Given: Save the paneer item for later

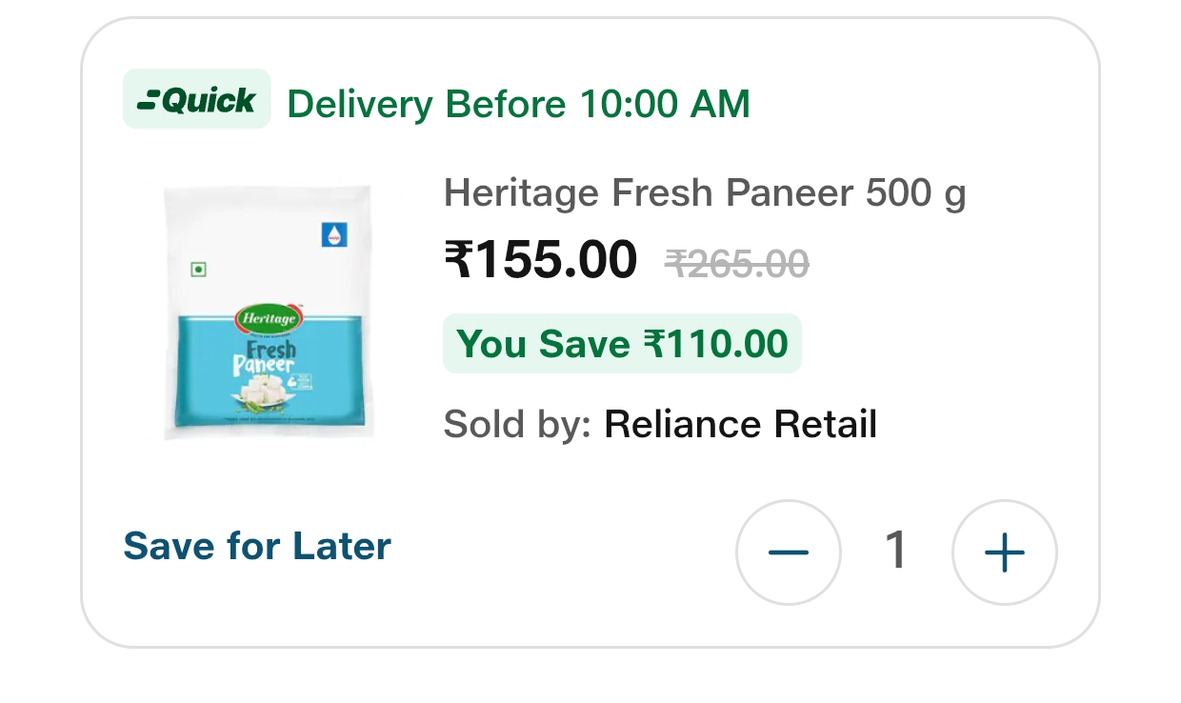Looking at the screenshot, I should click(x=257, y=547).
